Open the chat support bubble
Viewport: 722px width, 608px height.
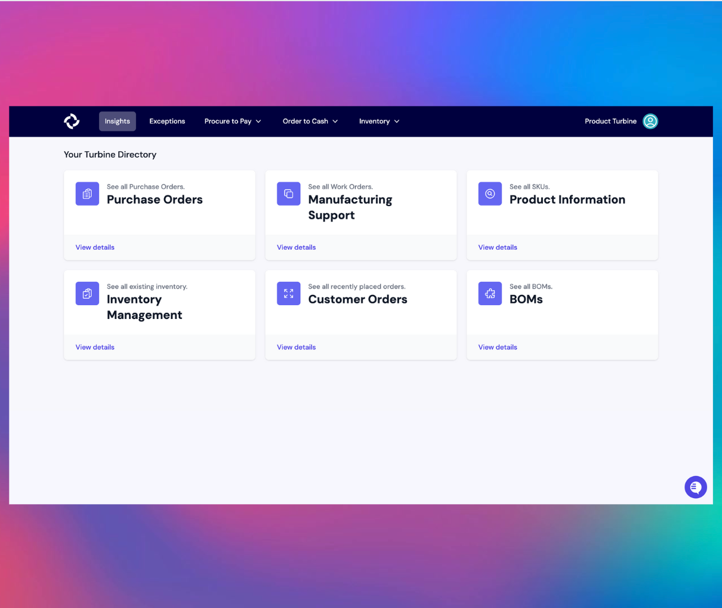point(695,487)
